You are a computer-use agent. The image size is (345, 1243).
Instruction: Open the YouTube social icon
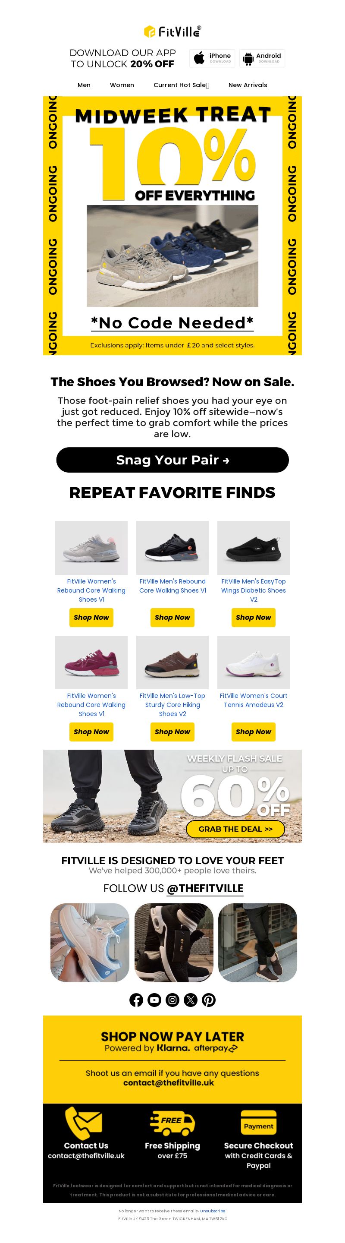[x=154, y=1000]
